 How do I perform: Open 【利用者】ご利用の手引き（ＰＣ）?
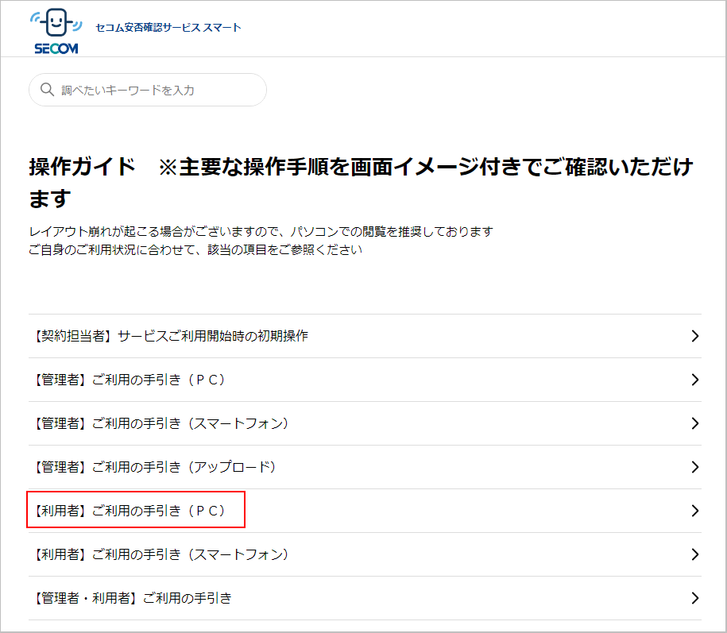365,510
